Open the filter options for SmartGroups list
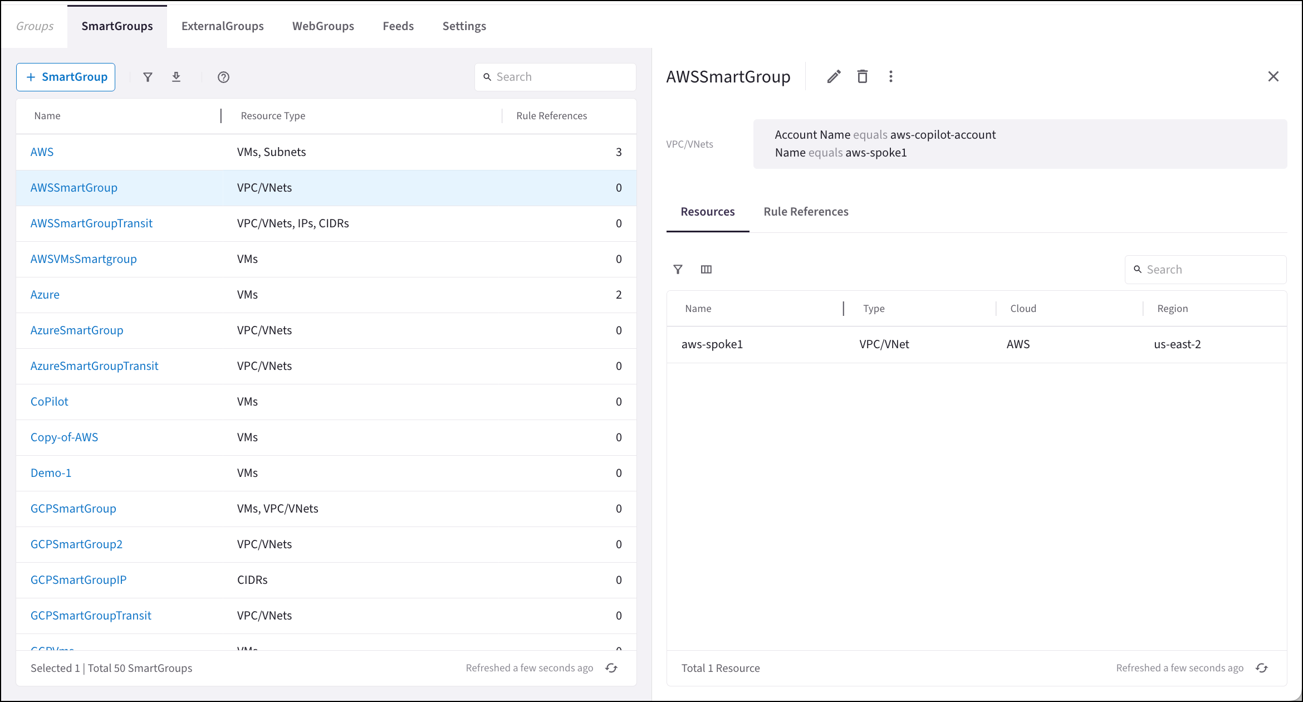1303x702 pixels. (147, 77)
